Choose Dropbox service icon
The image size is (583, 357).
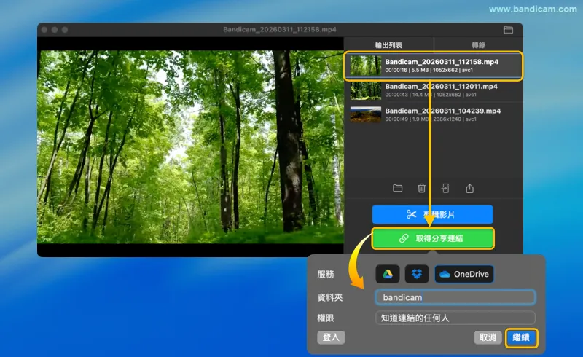point(416,274)
